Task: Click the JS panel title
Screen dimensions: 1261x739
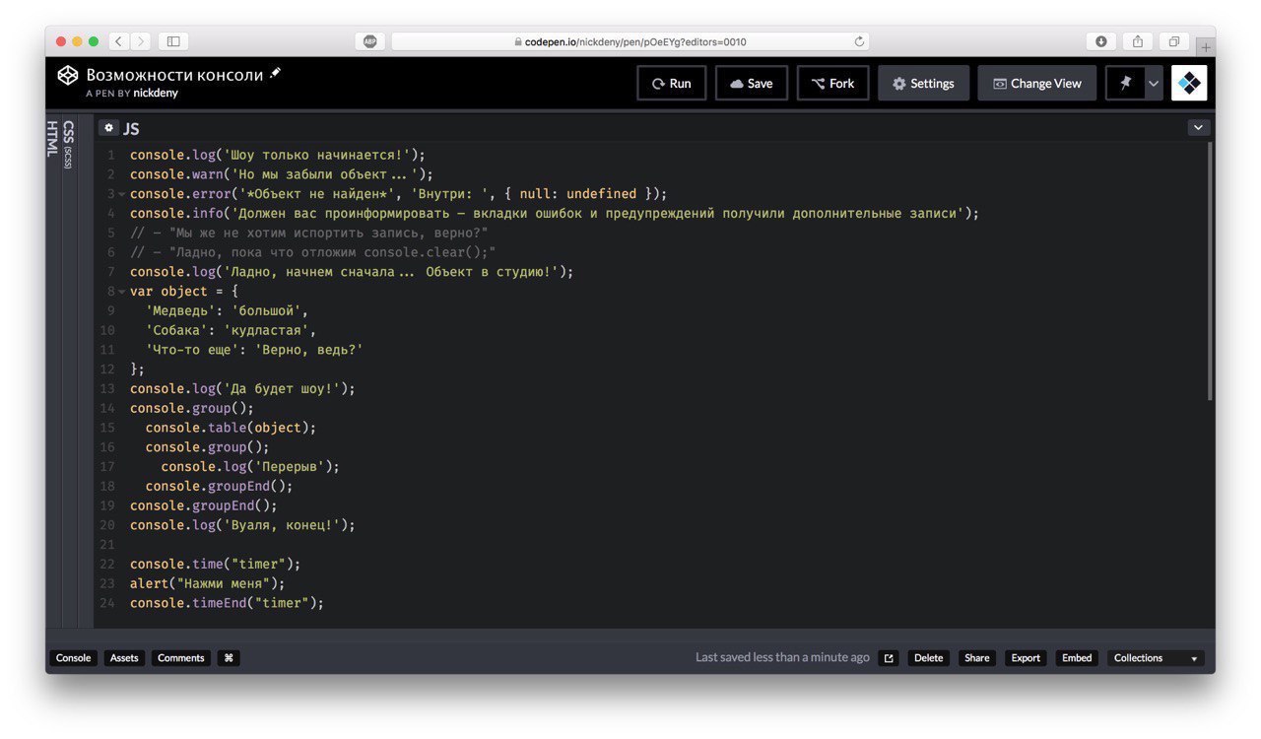Action: point(131,128)
